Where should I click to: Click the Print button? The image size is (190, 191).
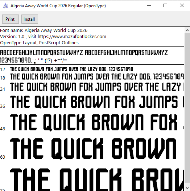point(11,19)
